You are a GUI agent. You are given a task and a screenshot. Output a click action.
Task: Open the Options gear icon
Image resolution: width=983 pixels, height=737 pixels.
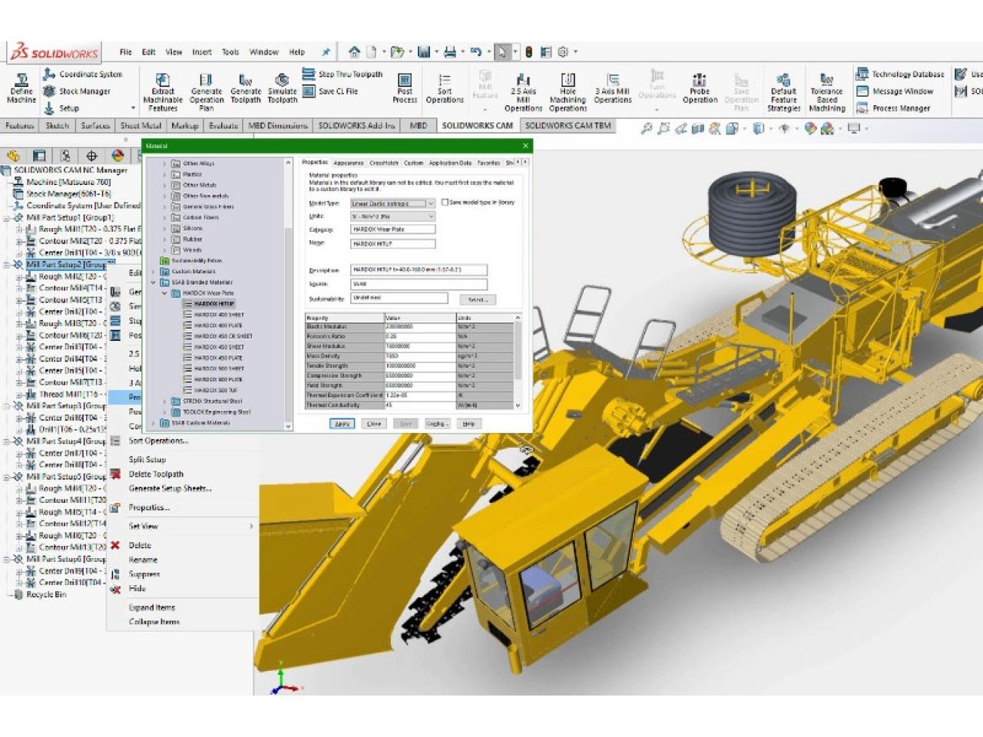coord(563,52)
